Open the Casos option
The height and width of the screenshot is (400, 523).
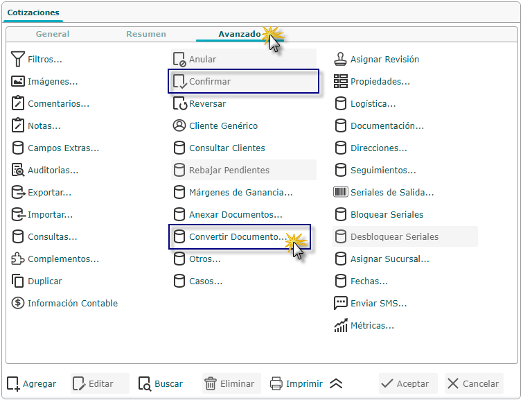click(x=197, y=281)
